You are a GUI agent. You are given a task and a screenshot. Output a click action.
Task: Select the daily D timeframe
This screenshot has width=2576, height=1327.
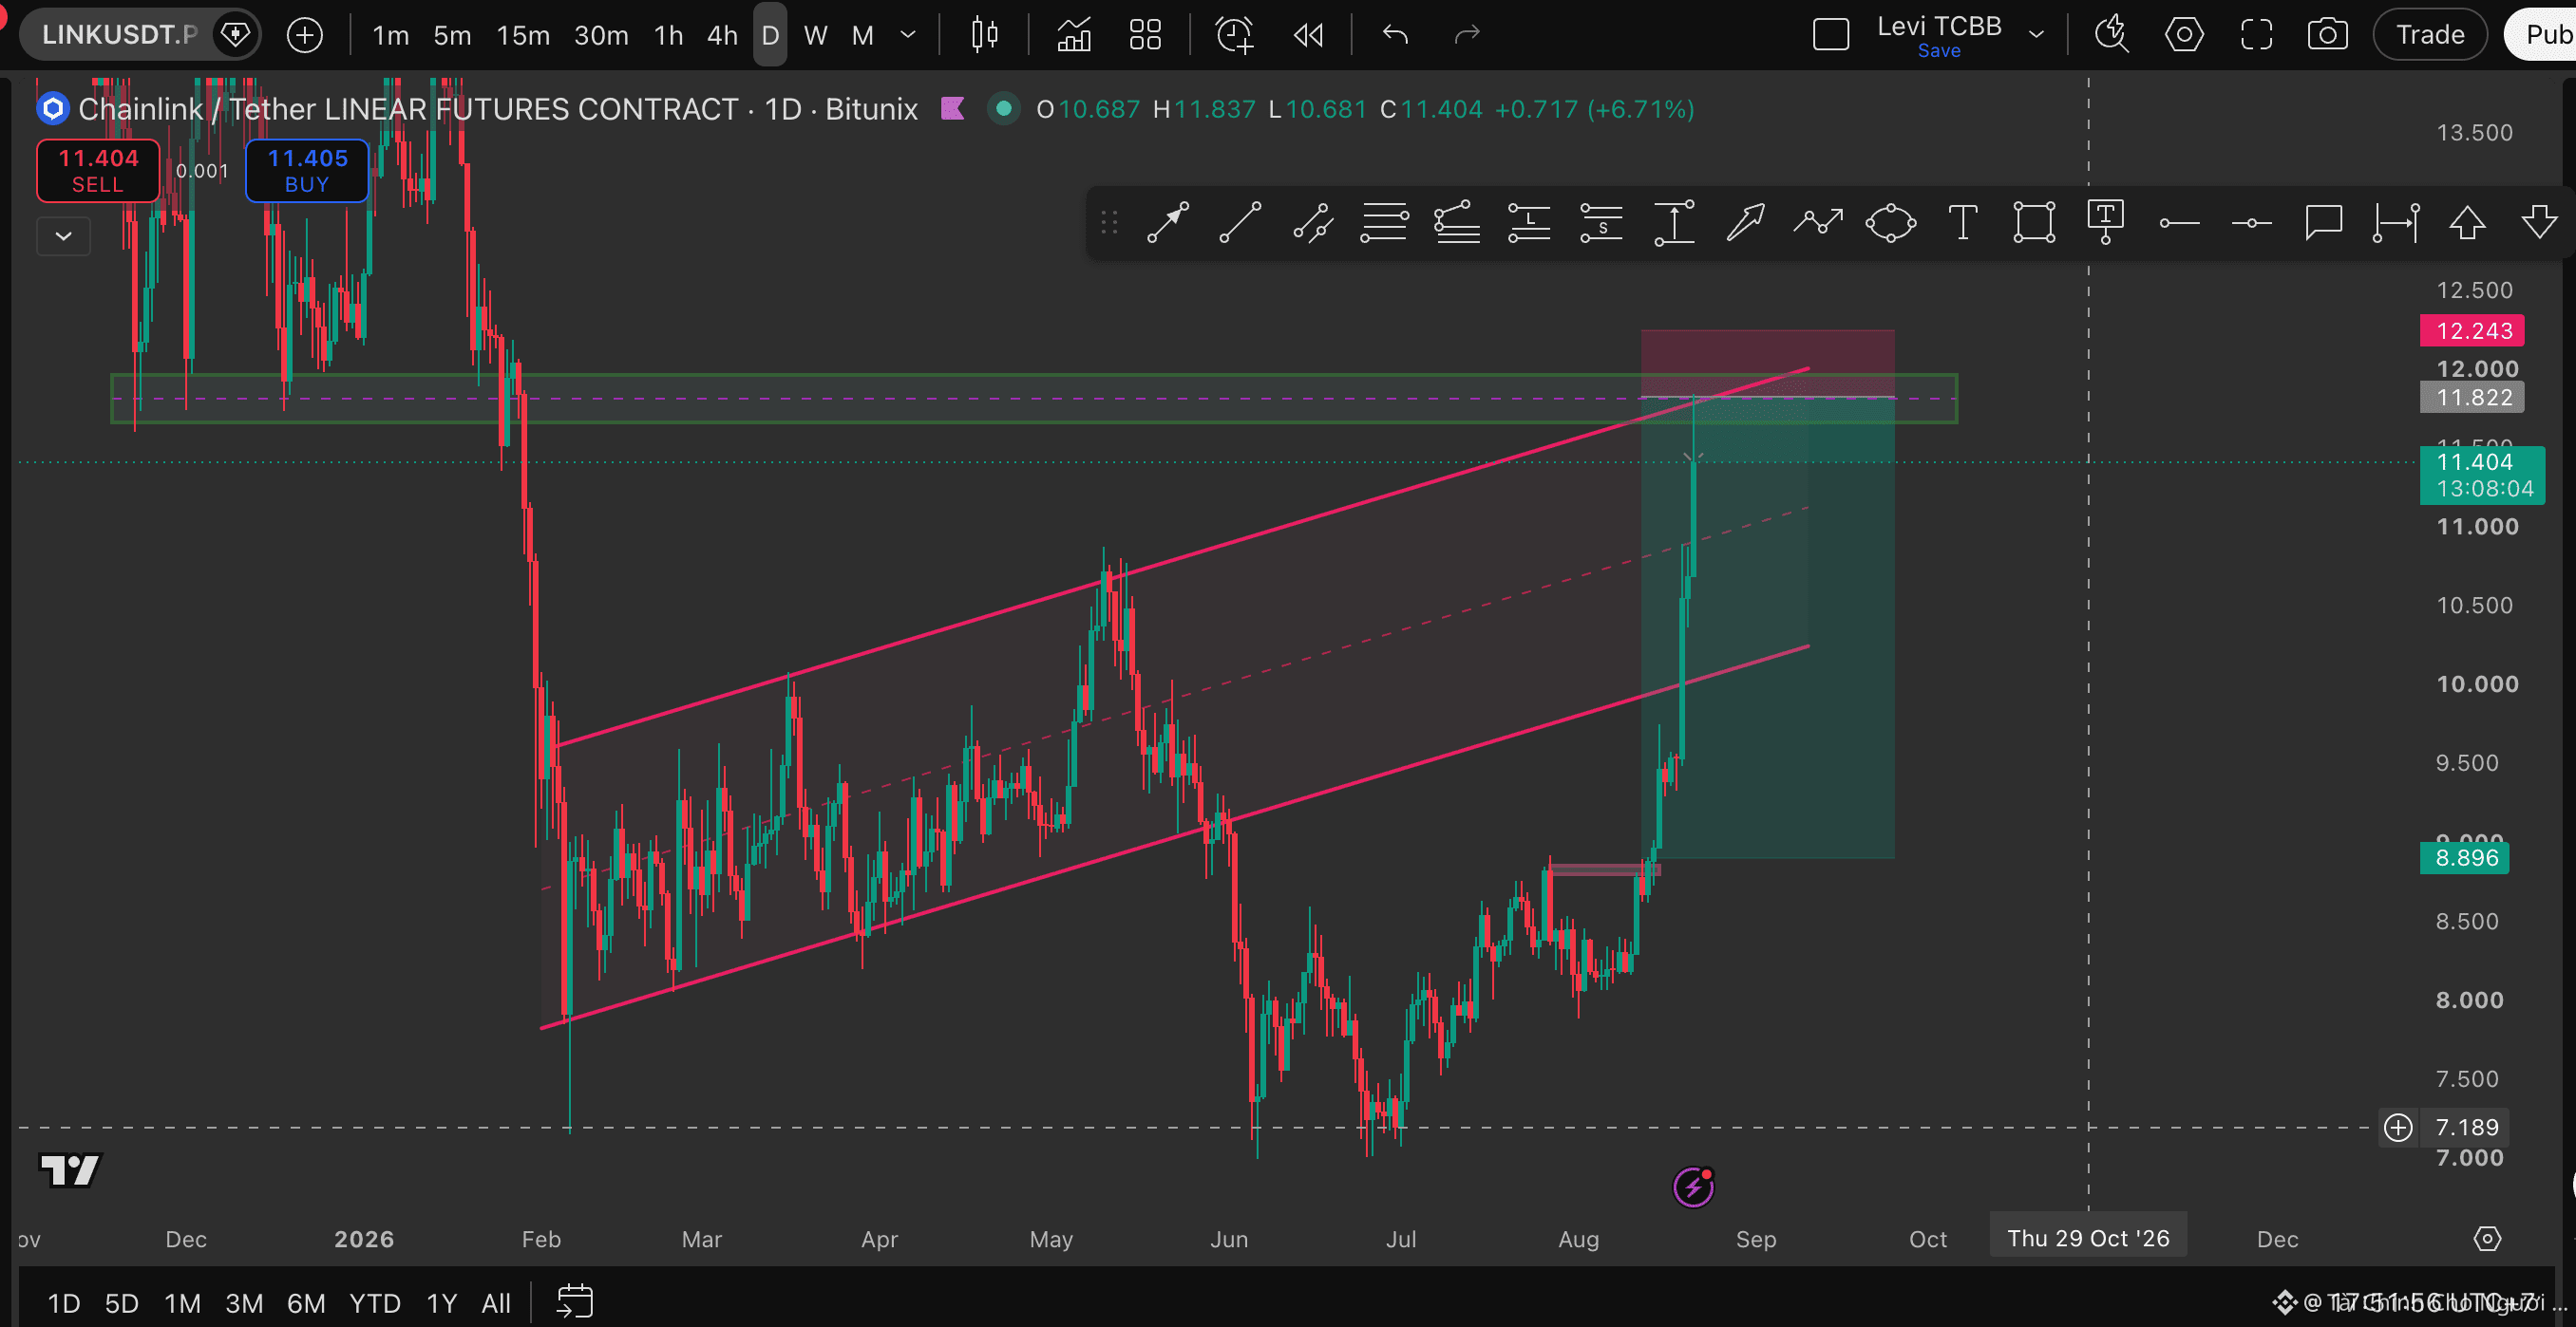pos(770,35)
